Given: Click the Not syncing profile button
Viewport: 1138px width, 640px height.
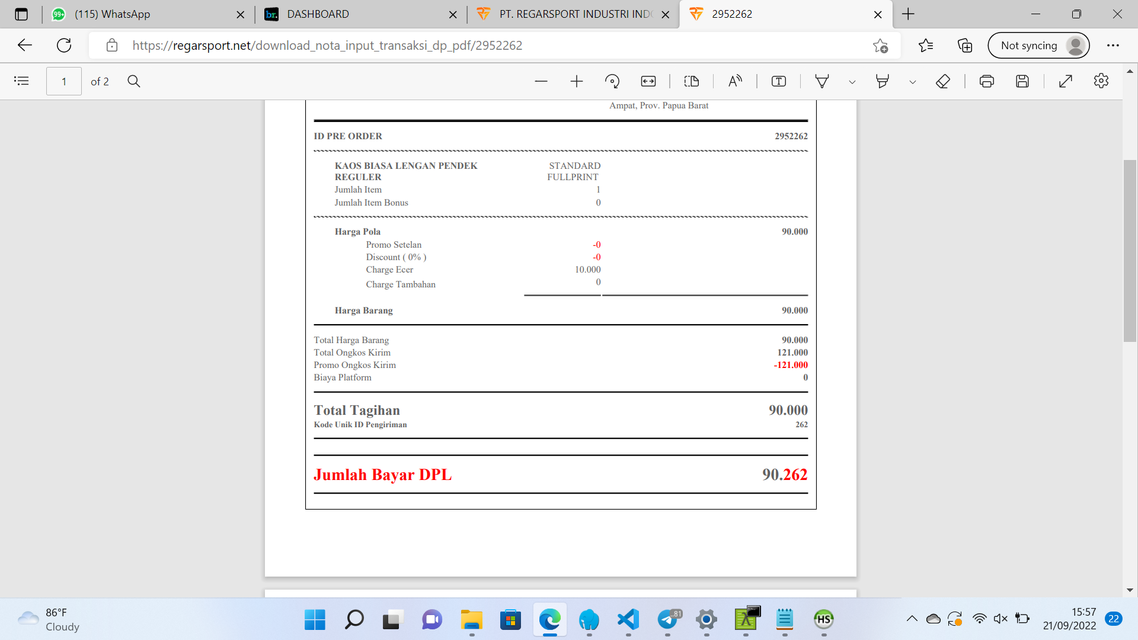Looking at the screenshot, I should point(1038,46).
